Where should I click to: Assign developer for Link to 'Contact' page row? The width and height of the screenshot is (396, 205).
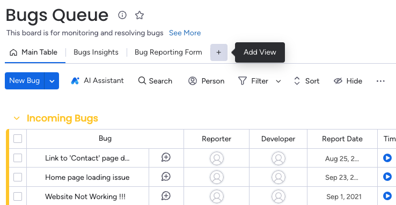278,158
